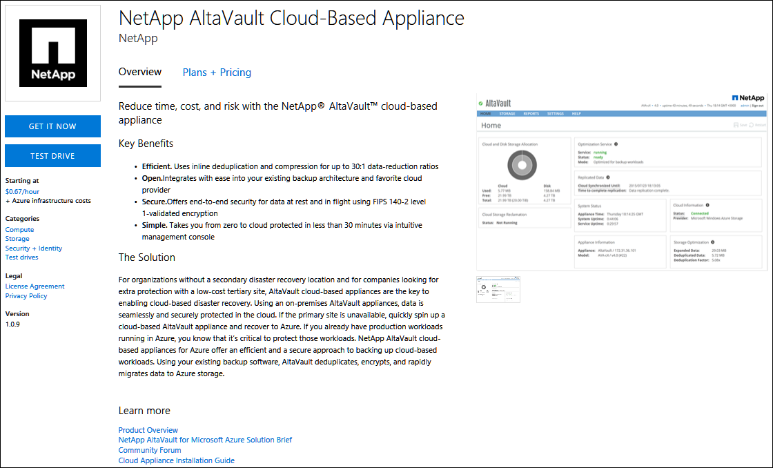The height and width of the screenshot is (468, 773).
Task: View the License Agreement
Action: [x=35, y=286]
